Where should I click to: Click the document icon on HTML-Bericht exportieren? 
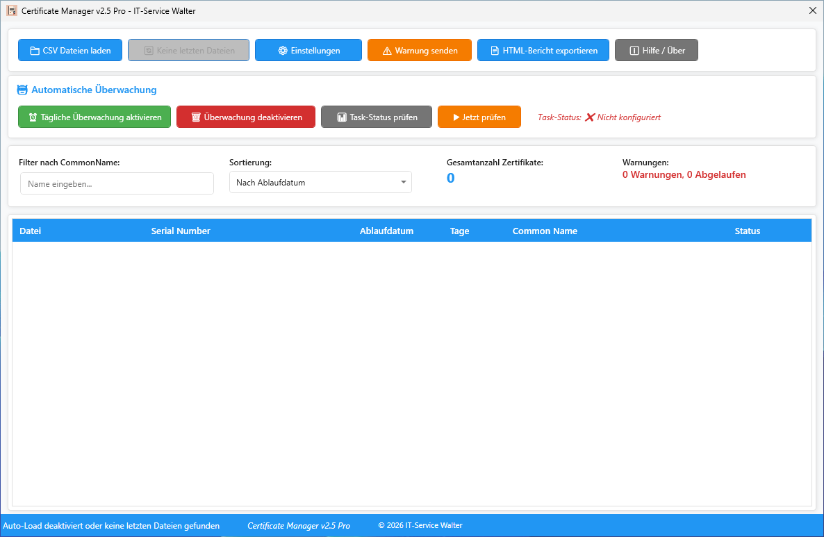[495, 51]
